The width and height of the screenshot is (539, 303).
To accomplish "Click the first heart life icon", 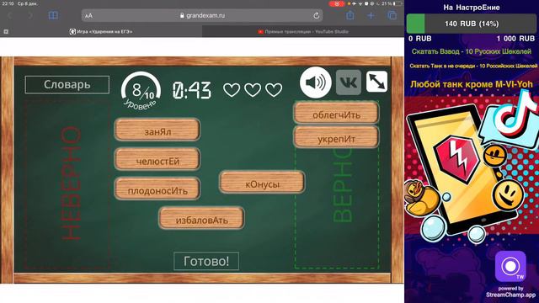I will pos(232,90).
